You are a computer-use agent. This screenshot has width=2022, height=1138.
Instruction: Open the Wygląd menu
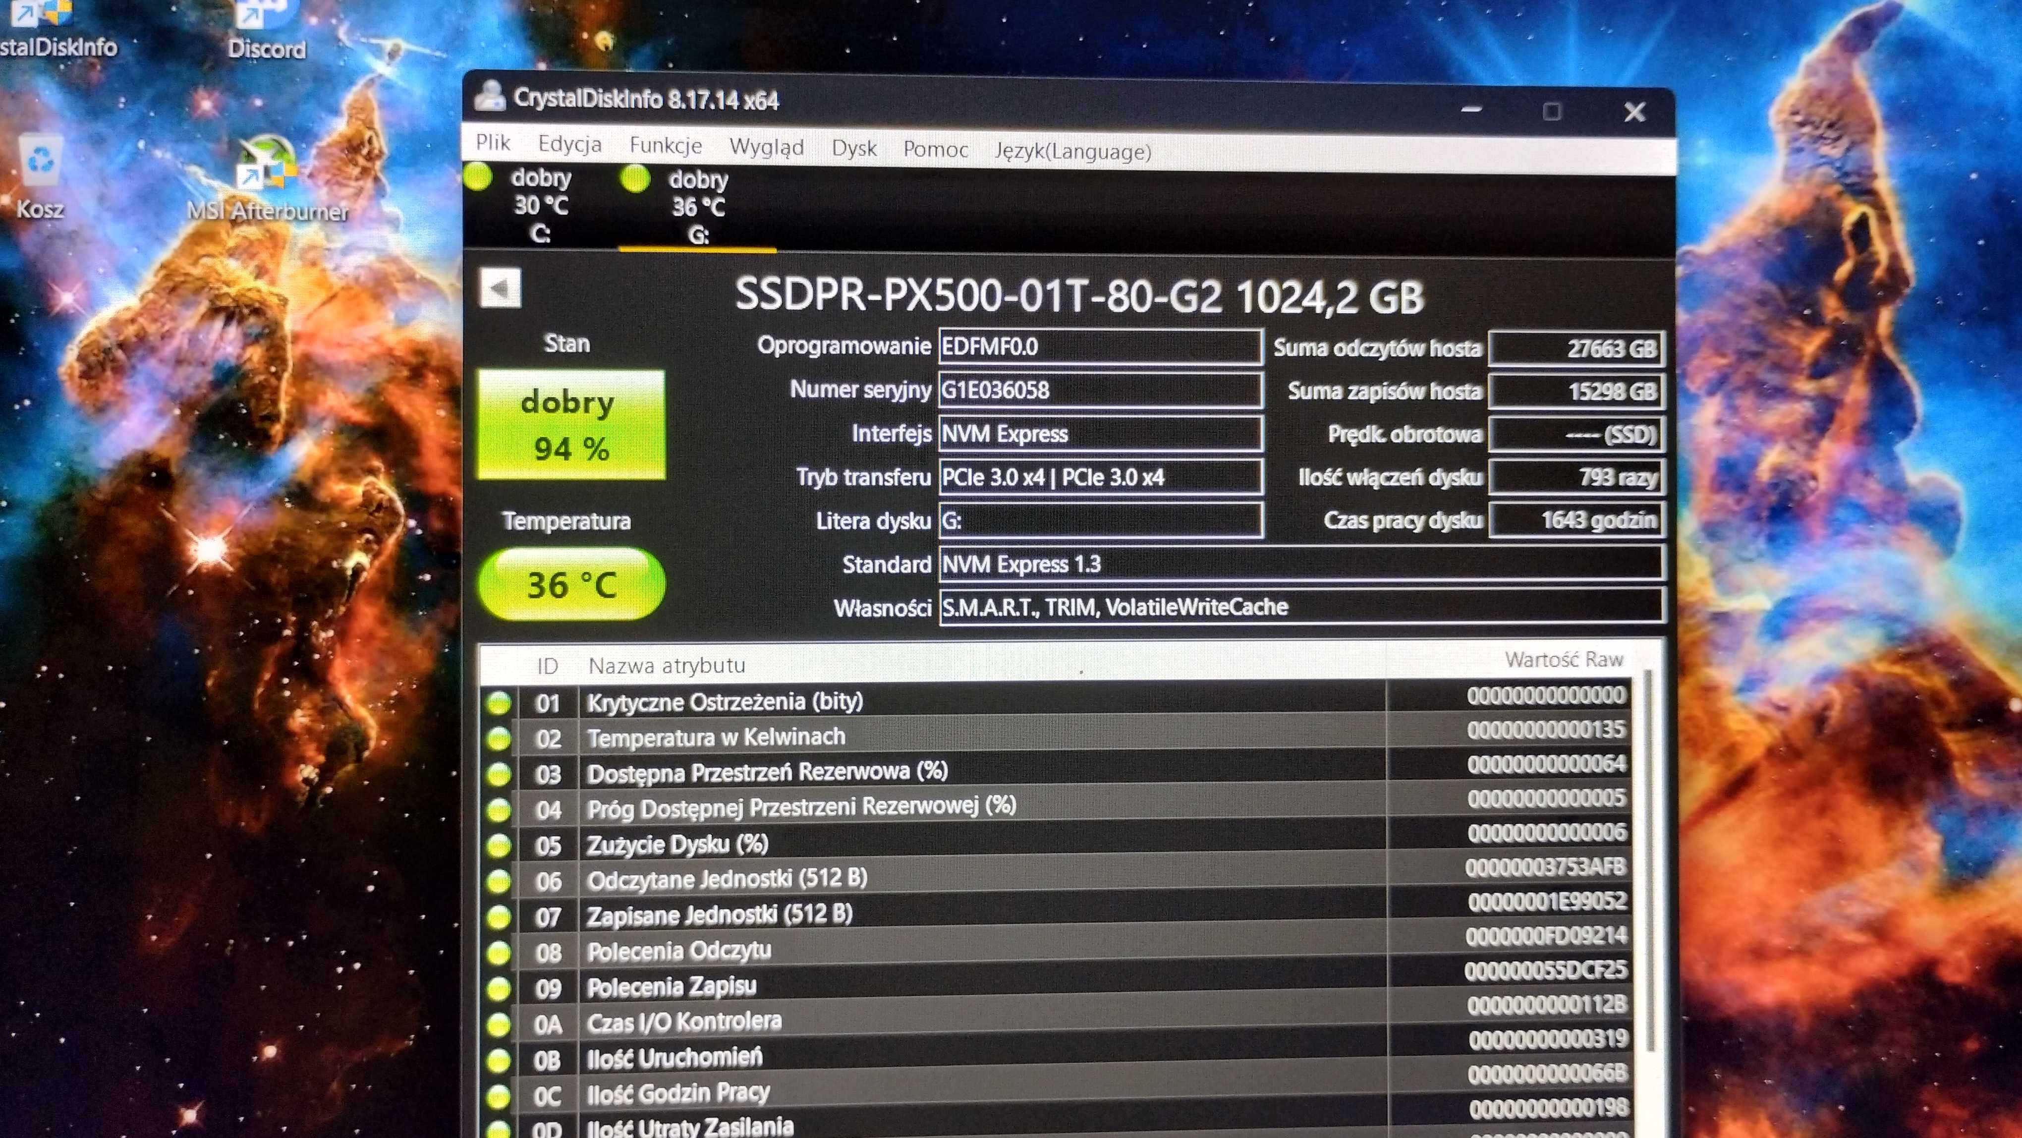pyautogui.click(x=767, y=147)
